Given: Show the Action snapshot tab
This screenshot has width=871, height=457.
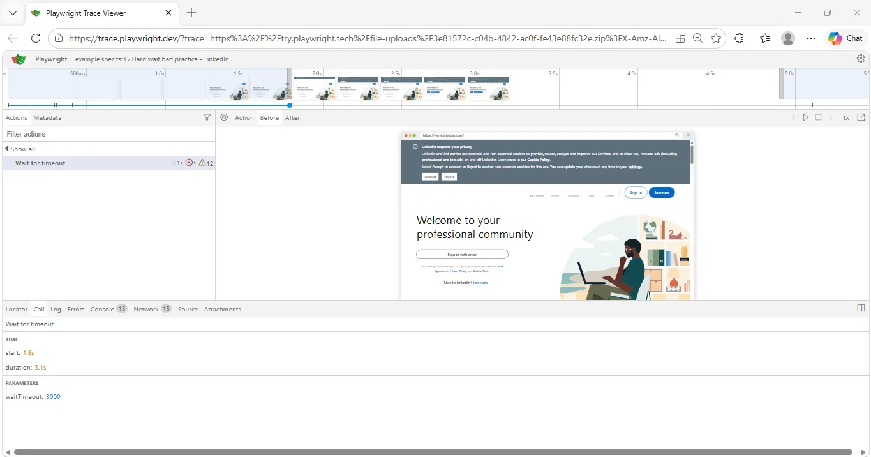Looking at the screenshot, I should coord(244,117).
